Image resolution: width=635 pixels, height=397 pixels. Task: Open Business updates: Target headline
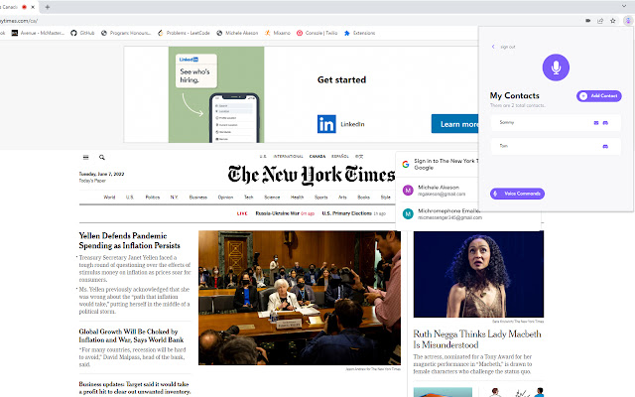click(134, 388)
